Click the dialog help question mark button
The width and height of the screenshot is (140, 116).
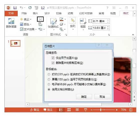[x=99, y=45]
